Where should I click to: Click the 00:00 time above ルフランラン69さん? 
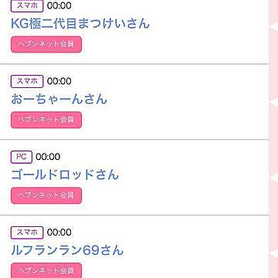pos(59,232)
